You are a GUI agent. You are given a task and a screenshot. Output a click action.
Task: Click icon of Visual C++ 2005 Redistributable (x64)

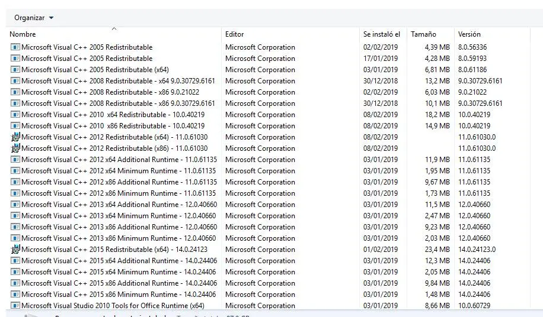point(15,70)
